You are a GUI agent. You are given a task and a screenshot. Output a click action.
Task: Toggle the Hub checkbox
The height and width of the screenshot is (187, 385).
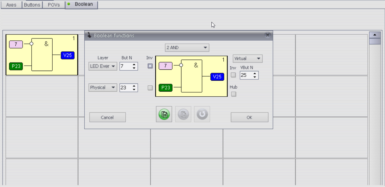233,94
